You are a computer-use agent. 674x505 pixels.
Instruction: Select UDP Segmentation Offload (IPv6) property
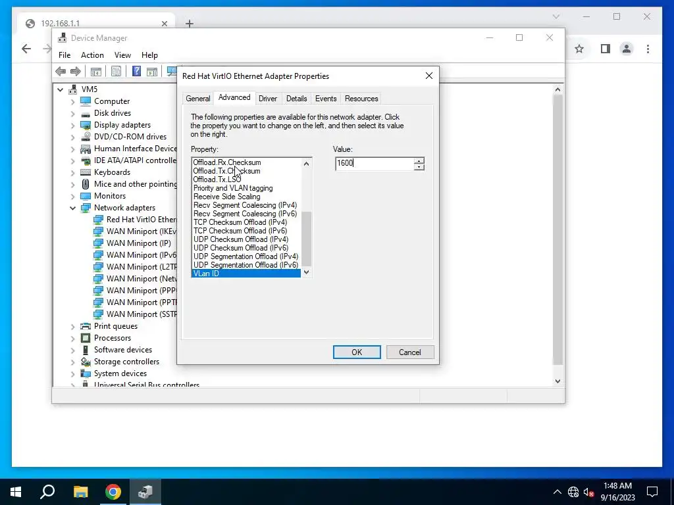[246, 265]
